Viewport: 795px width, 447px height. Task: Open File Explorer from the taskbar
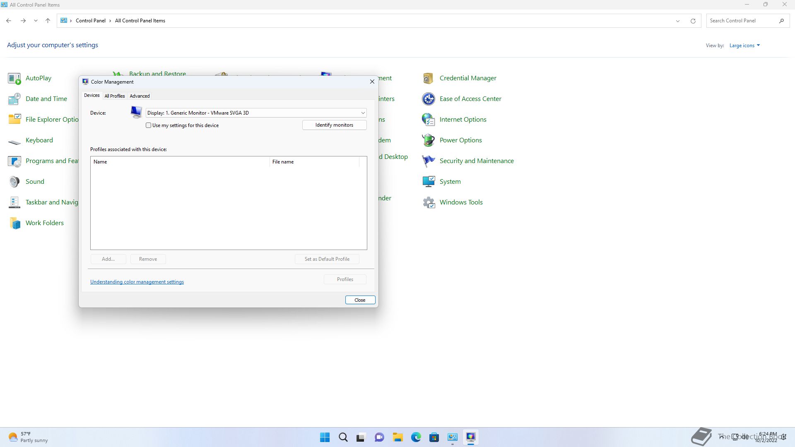click(x=397, y=437)
